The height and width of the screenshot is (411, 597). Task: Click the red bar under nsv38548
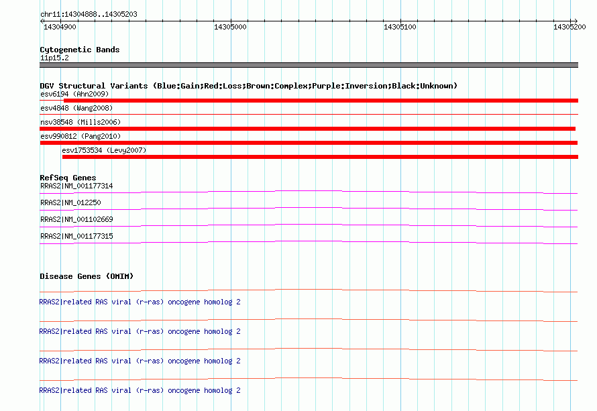[308, 129]
